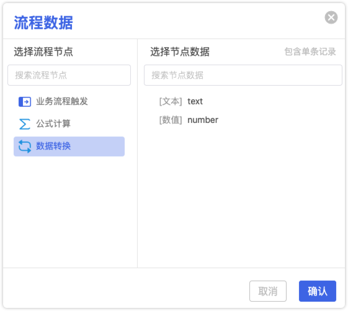Choose the [数值] number data field
Screen dimensions: 348x311
[243, 120]
